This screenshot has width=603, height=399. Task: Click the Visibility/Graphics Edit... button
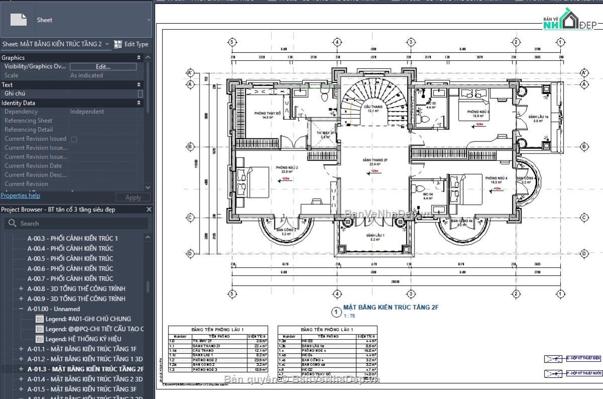(x=103, y=66)
